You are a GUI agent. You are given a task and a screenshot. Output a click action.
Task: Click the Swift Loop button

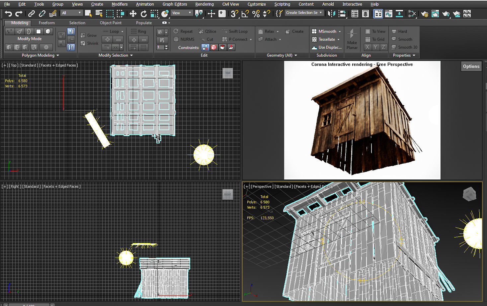pos(235,31)
